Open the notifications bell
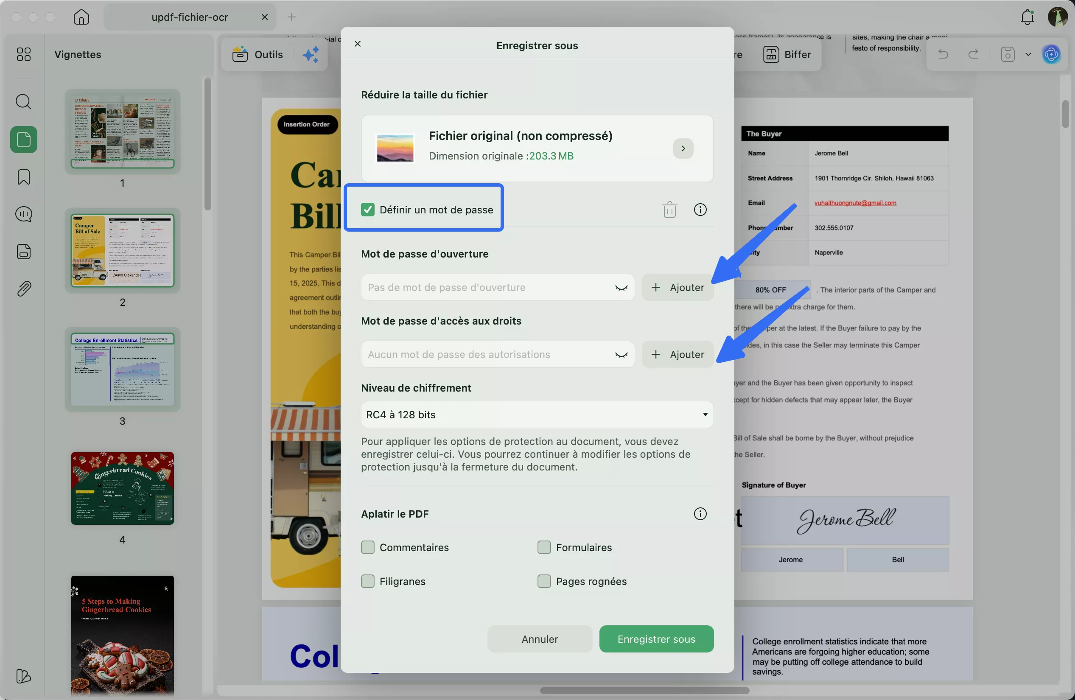 coord(1027,17)
